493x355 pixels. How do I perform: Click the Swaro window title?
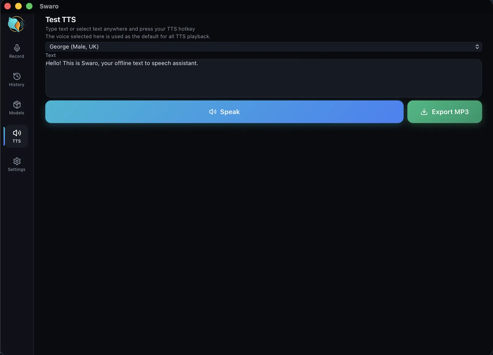pos(49,6)
